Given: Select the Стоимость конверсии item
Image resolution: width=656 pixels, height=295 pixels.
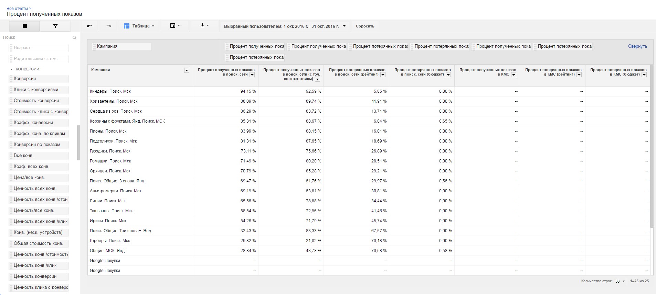Looking at the screenshot, I should point(39,101).
